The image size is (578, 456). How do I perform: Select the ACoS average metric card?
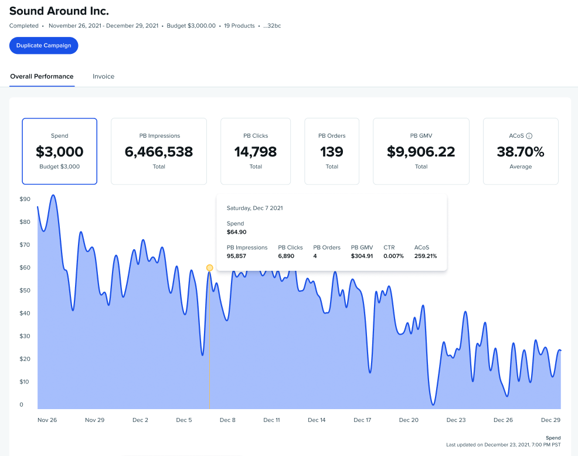(521, 151)
